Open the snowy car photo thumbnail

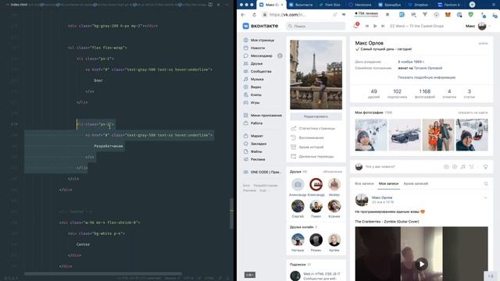405,135
